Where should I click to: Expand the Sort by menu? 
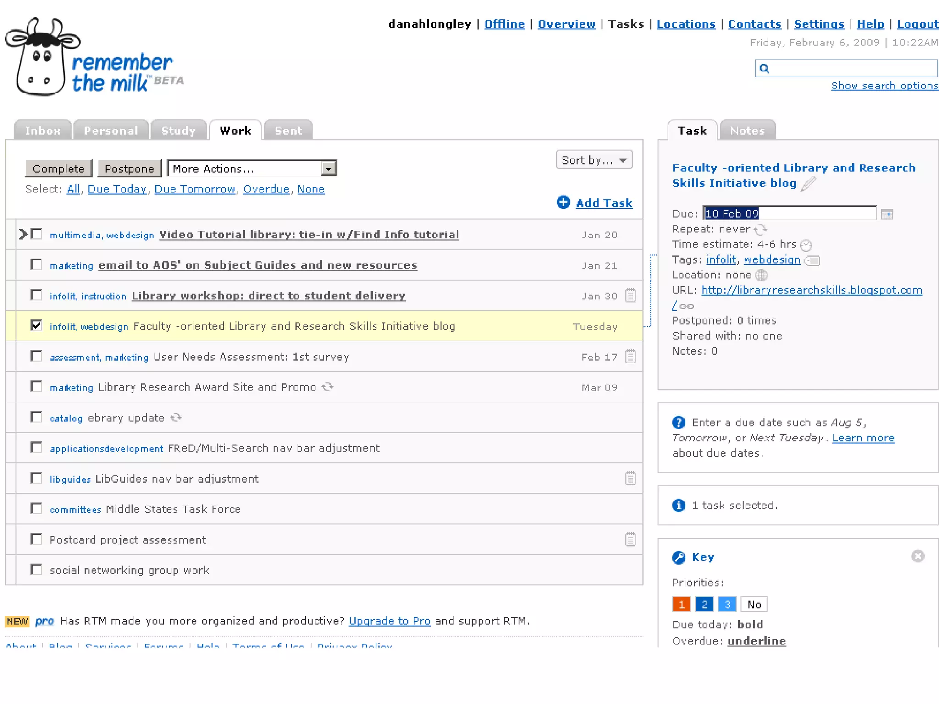pyautogui.click(x=594, y=160)
